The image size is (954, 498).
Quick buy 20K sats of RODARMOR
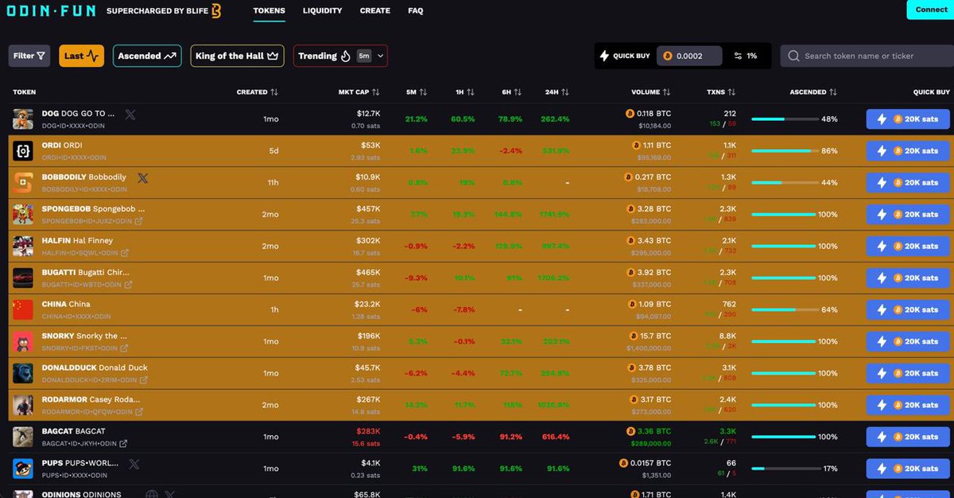tap(907, 406)
